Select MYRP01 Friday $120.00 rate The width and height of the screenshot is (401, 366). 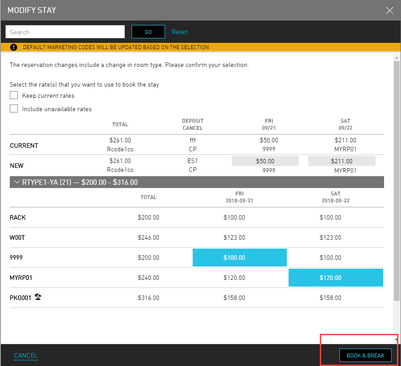click(x=234, y=278)
